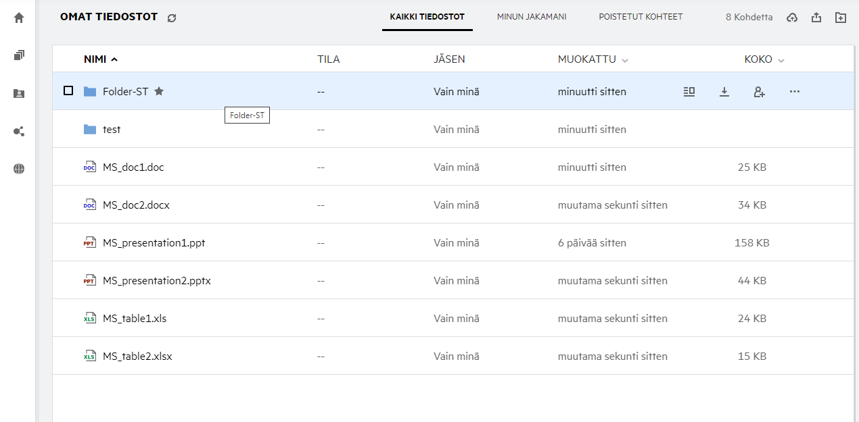Share Folder-ST with add-user icon
The width and height of the screenshot is (859, 422).
click(x=759, y=92)
